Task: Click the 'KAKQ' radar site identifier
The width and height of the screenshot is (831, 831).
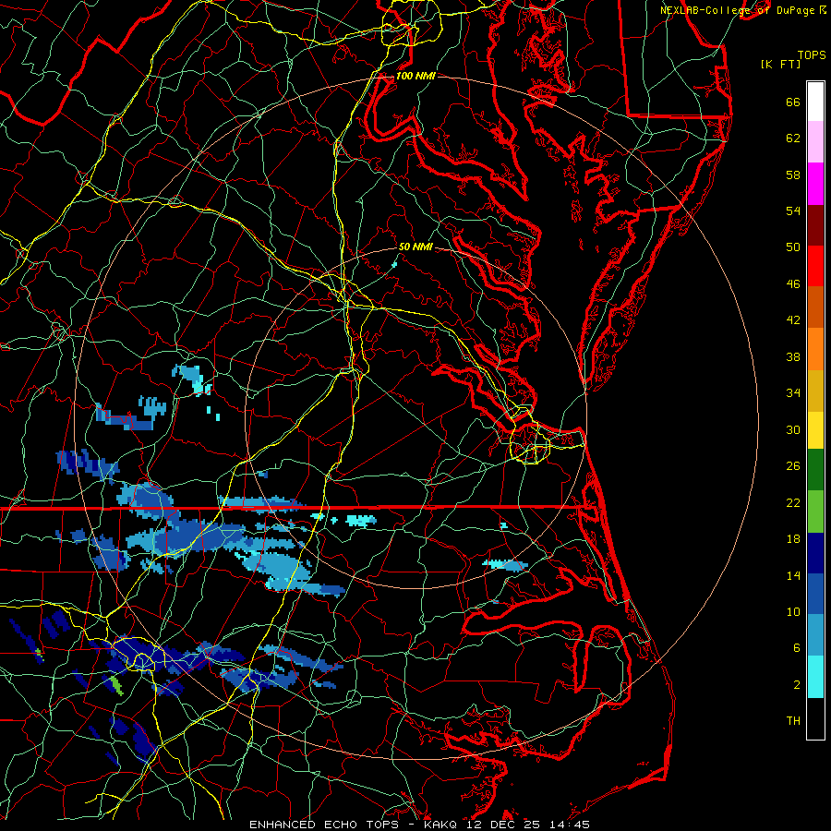Action: (442, 825)
